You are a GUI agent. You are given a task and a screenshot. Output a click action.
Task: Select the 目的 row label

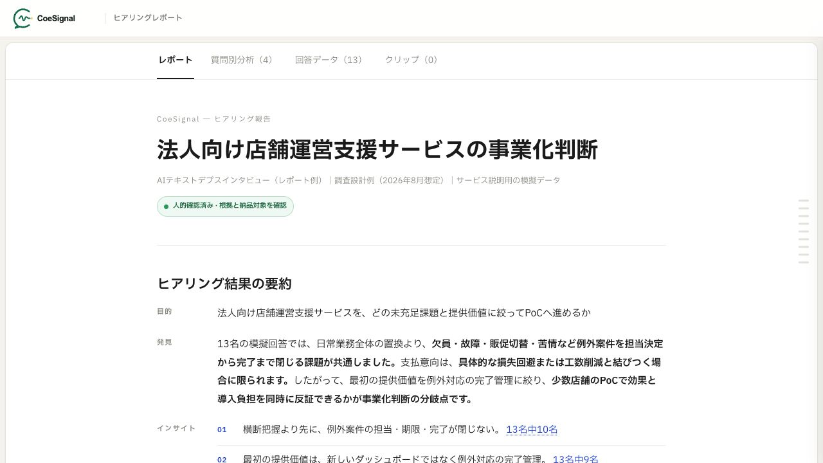[165, 311]
